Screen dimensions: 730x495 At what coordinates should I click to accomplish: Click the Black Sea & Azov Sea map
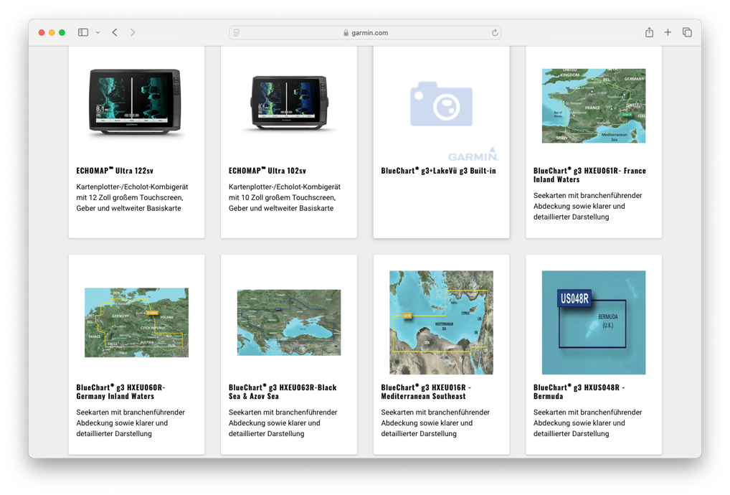coord(288,322)
